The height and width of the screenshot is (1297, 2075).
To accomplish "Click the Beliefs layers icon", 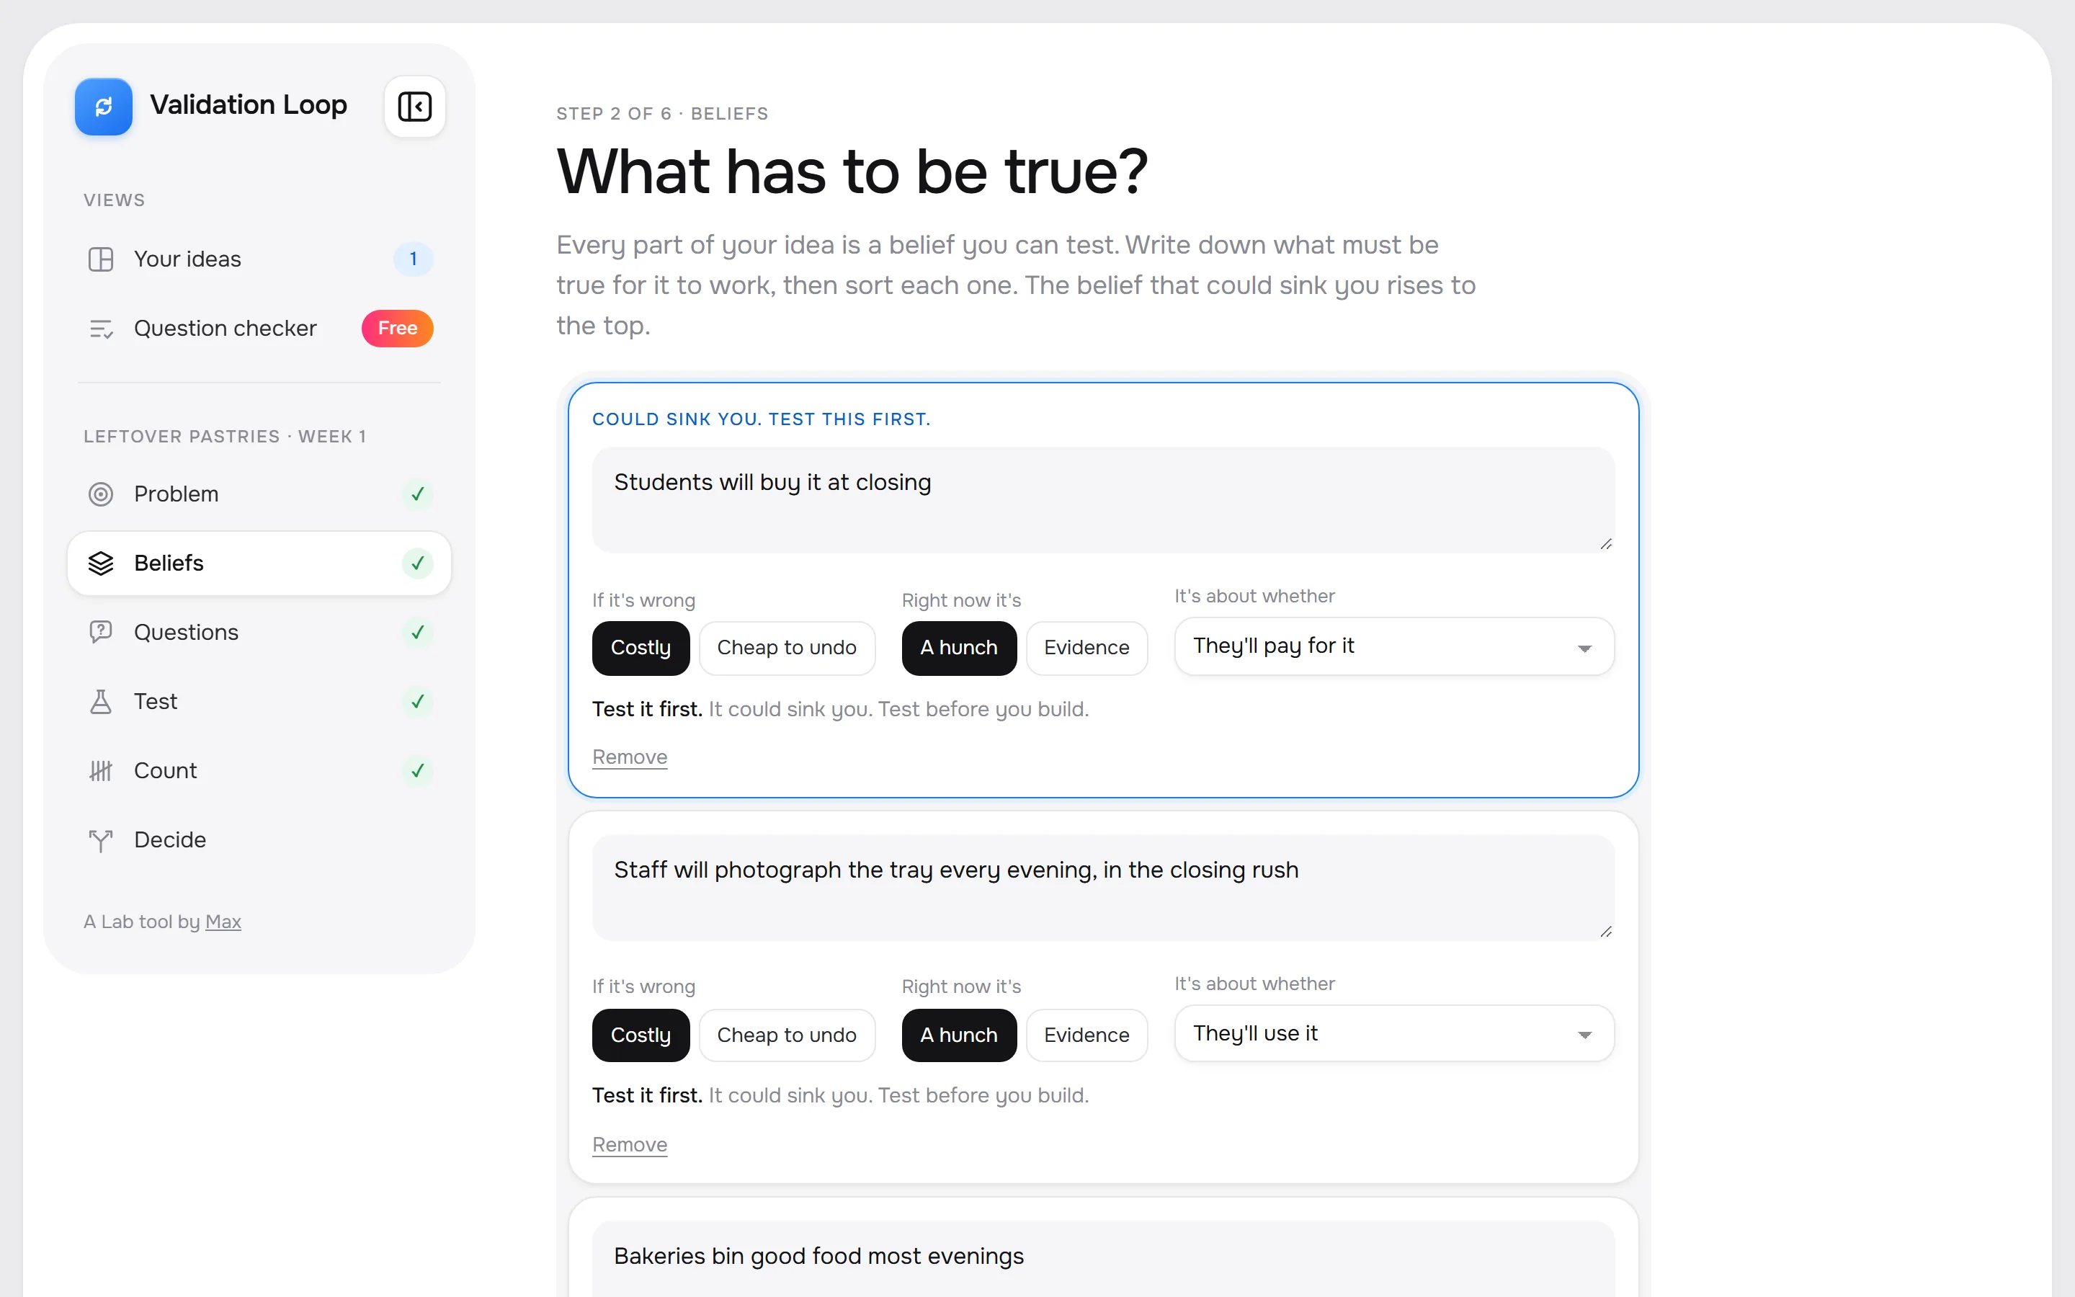I will (100, 563).
